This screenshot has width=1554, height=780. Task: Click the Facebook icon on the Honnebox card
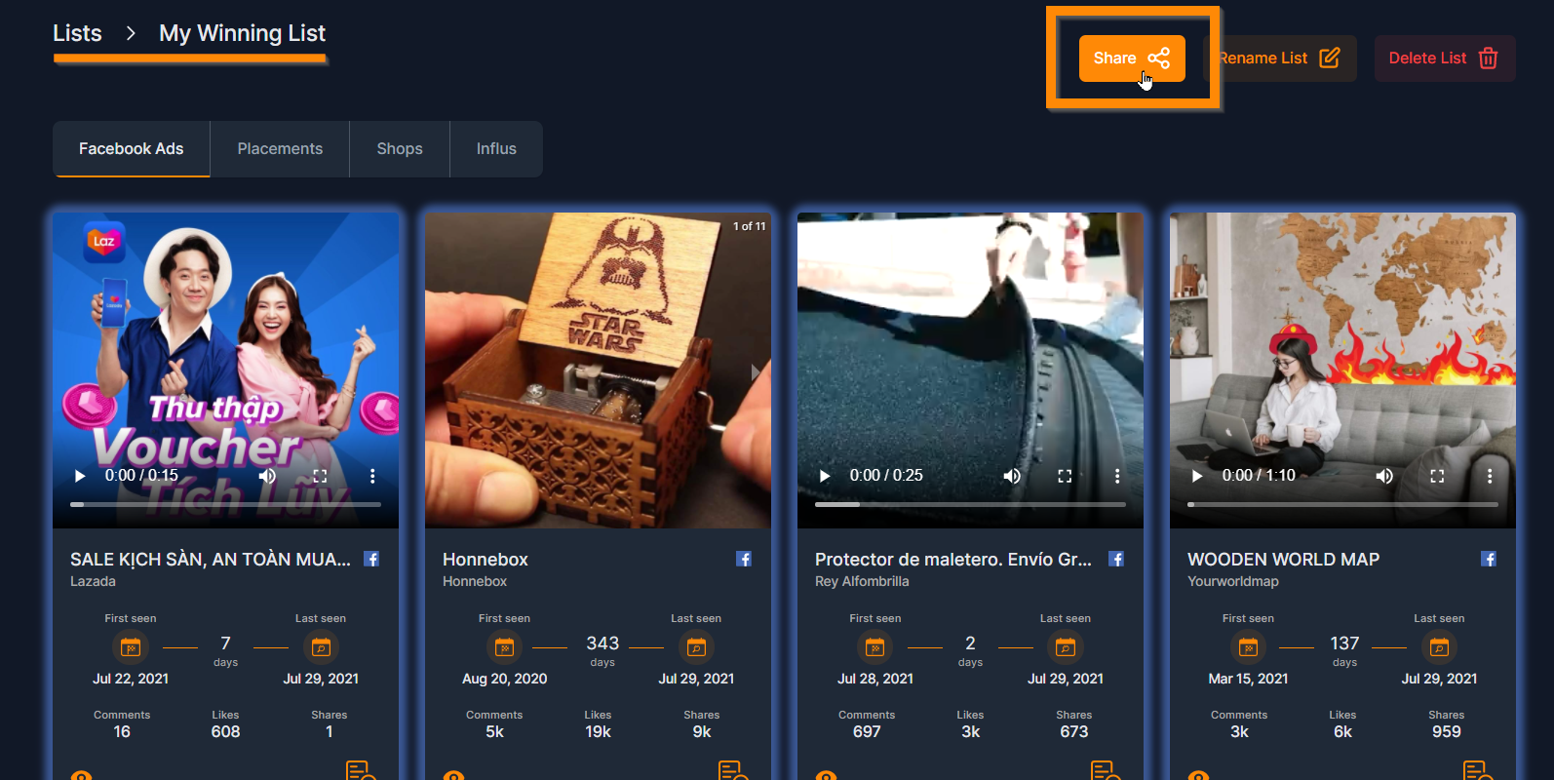[x=744, y=559]
